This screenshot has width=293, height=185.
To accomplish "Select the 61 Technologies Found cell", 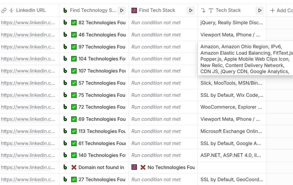I will 94,143.
